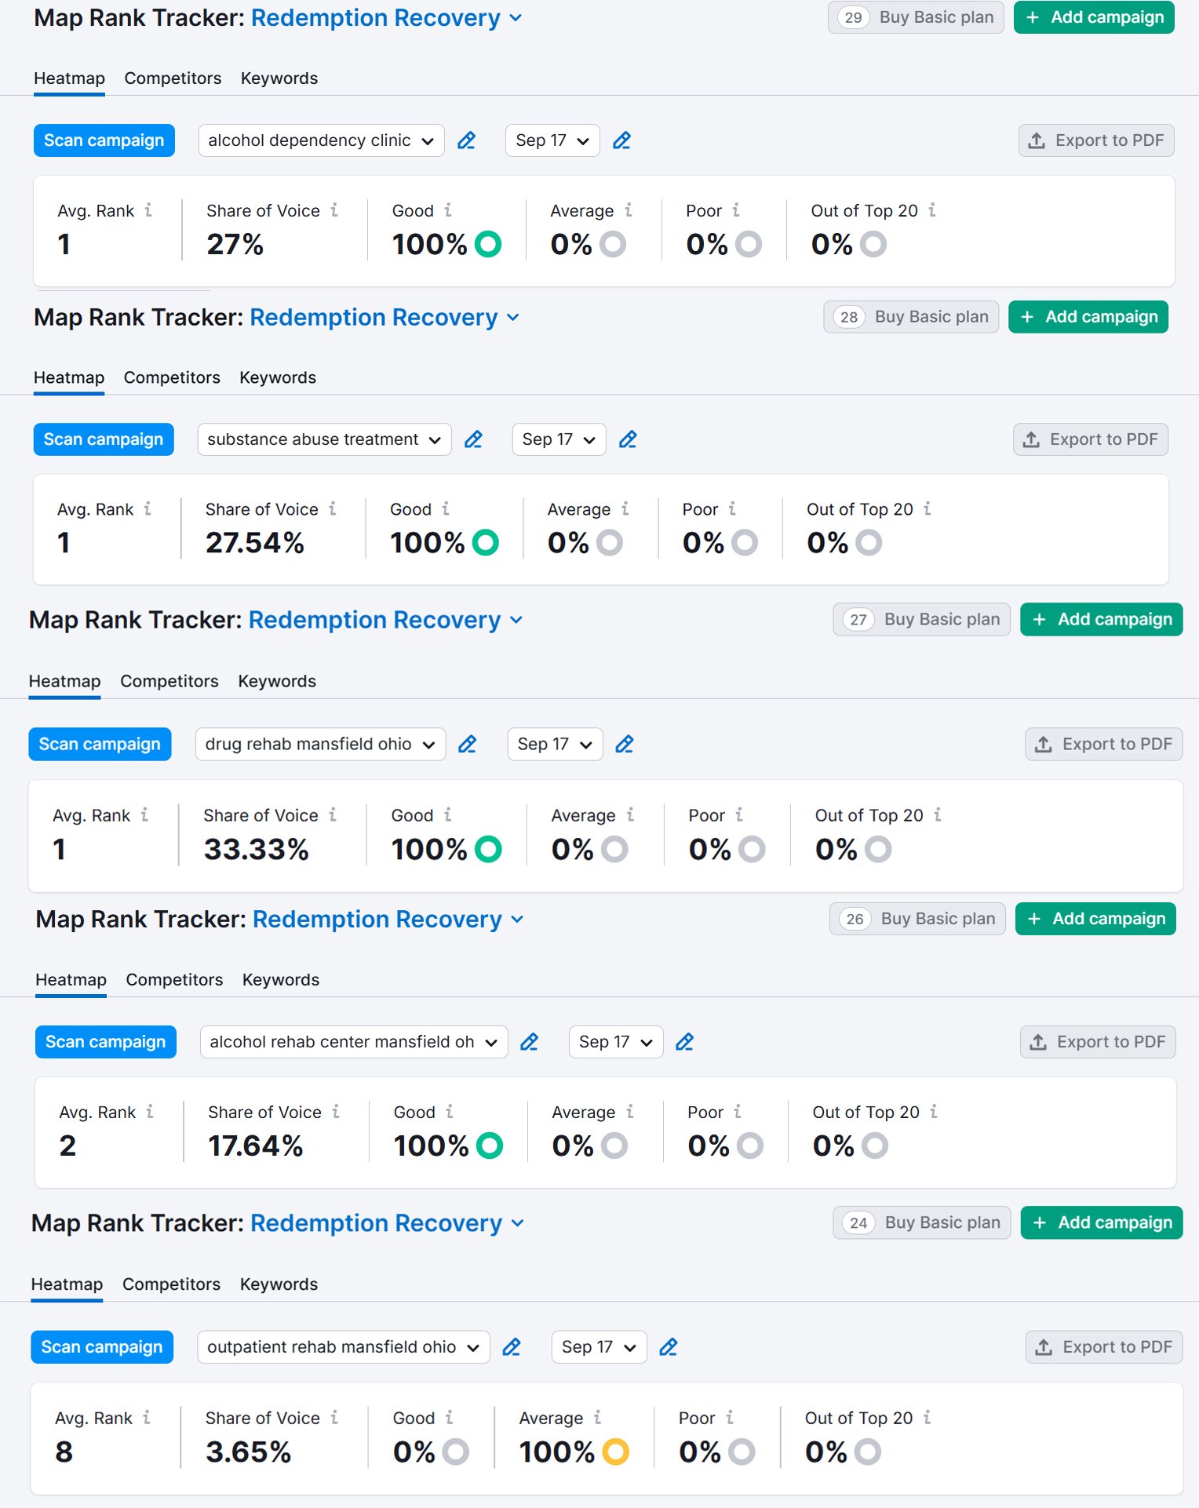Open Sep 17 date dropdown beside outpatient rehab keyword
This screenshot has height=1508, width=1199.
tap(599, 1347)
